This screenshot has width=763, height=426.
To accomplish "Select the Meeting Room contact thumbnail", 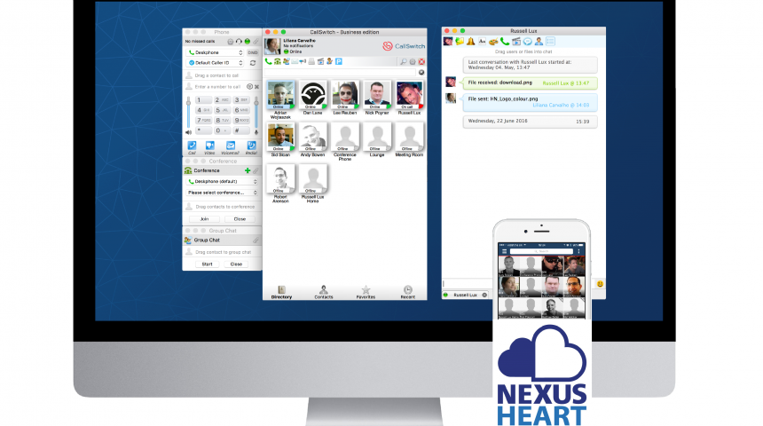I will (409, 137).
